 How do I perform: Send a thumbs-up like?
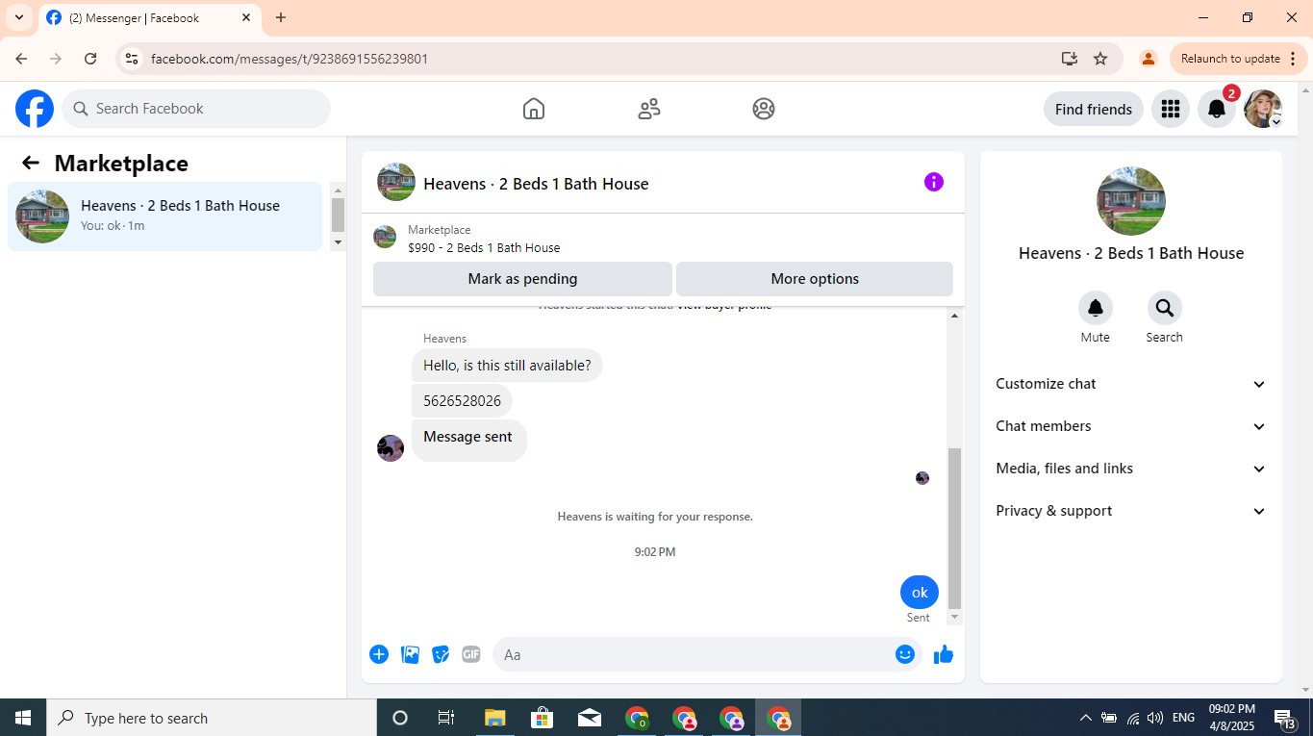[944, 654]
